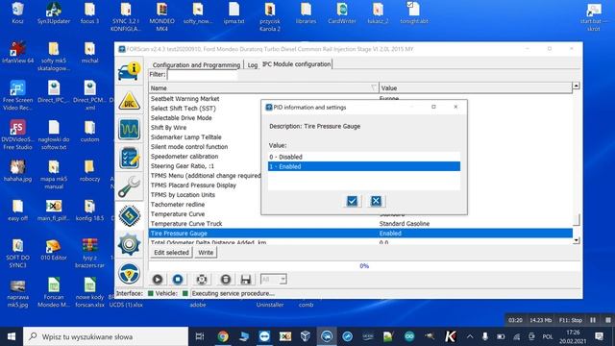The width and height of the screenshot is (615, 346).
Task: Pause the screen recording in recorder overlay
Action: (x=593, y=320)
